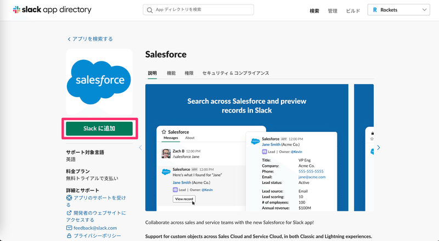Expand the Rockets workspace dropdown

click(399, 10)
